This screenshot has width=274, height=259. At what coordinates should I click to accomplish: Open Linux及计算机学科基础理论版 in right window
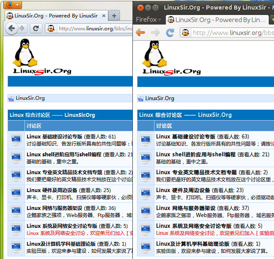pos(193,244)
